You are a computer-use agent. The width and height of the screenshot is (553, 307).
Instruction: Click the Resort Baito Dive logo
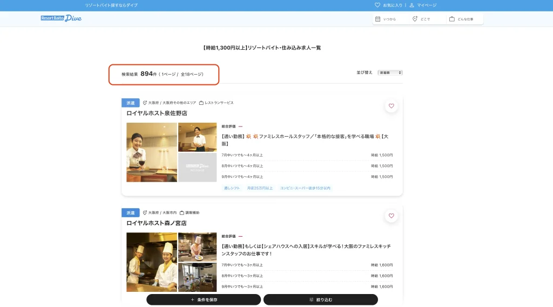point(61,18)
